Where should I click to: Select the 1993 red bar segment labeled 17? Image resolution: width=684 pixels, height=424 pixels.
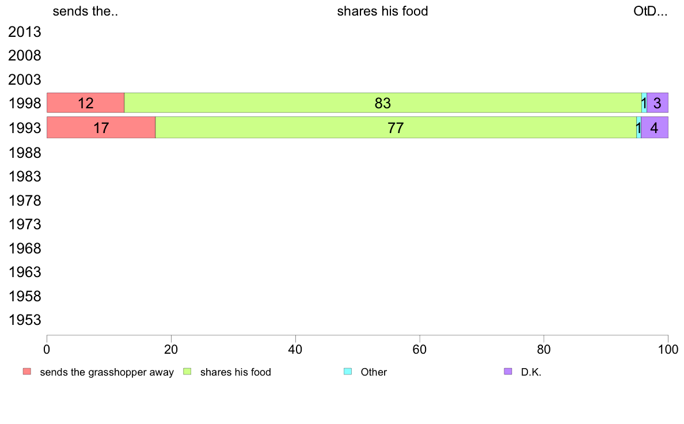[101, 127]
